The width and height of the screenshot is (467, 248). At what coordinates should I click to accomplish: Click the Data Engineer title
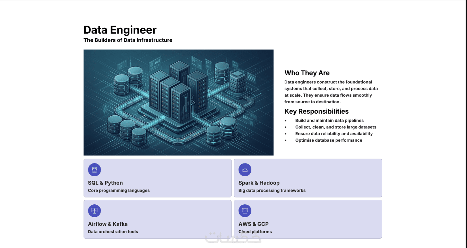[120, 30]
